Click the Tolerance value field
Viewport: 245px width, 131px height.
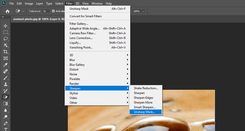click(x=46, y=11)
